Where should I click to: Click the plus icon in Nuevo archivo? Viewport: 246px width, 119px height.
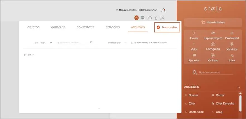point(158,27)
